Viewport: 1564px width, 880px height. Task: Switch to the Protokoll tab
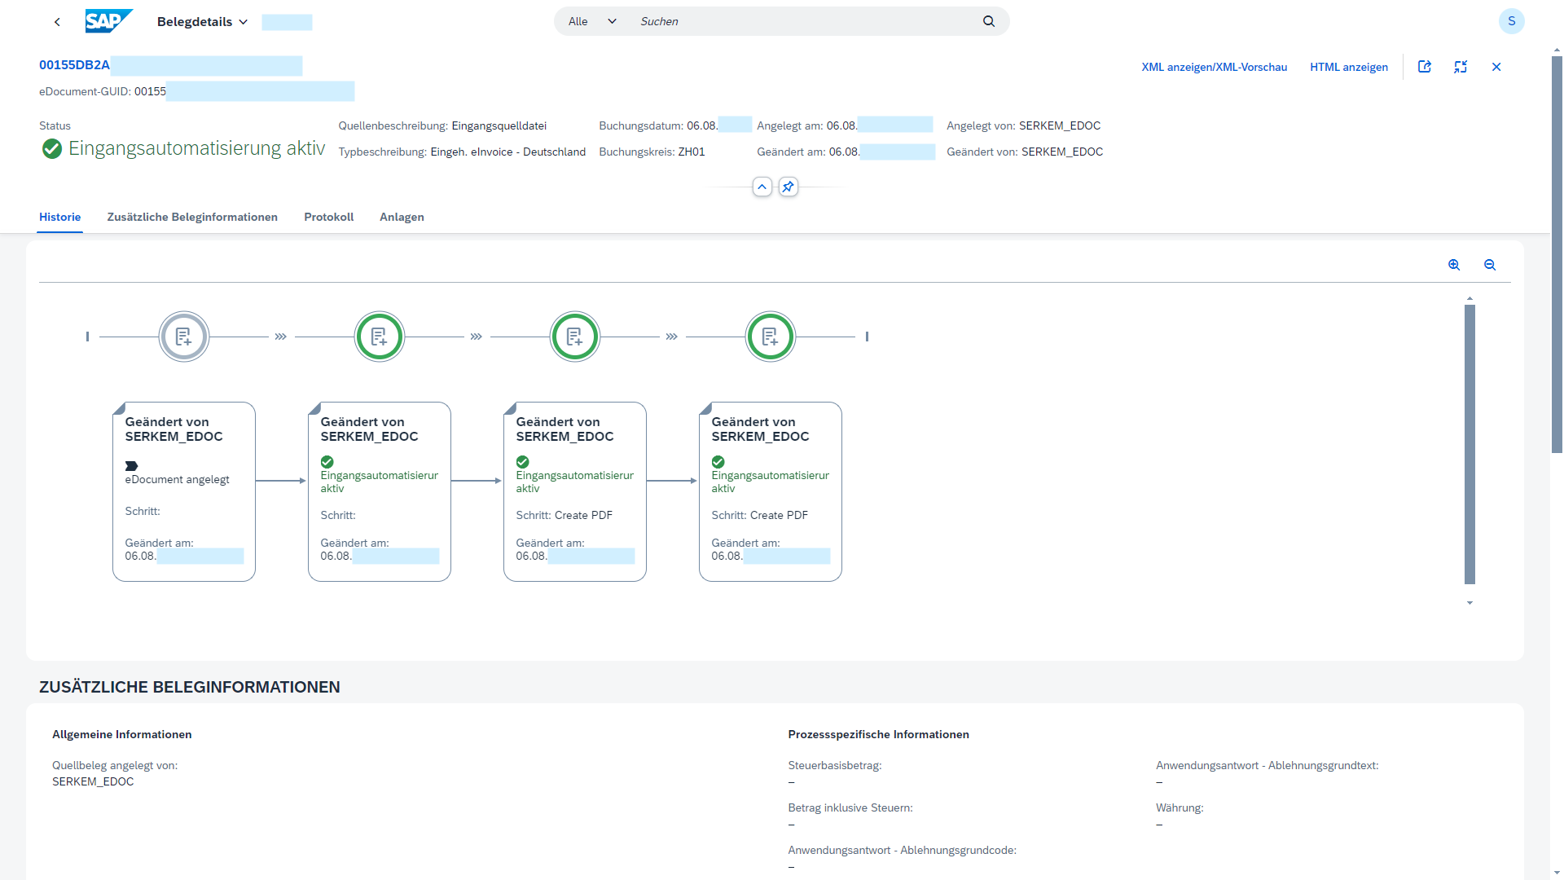(x=328, y=217)
